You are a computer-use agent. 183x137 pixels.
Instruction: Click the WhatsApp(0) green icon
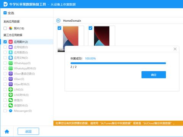pos(11,63)
